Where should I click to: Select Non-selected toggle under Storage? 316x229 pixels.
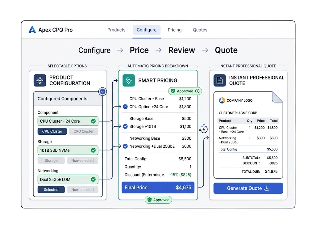(x=82, y=160)
